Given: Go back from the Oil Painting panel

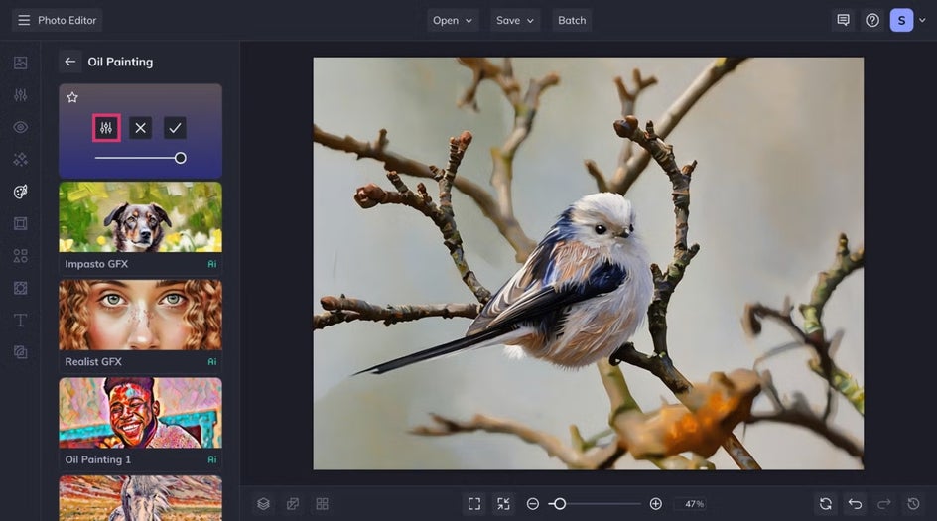Looking at the screenshot, I should click(69, 62).
